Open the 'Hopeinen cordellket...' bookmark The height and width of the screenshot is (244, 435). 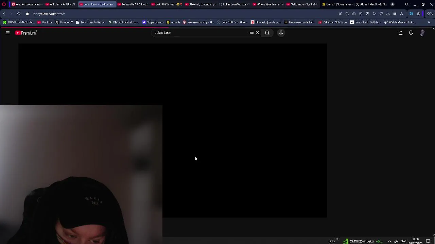pos(300,22)
